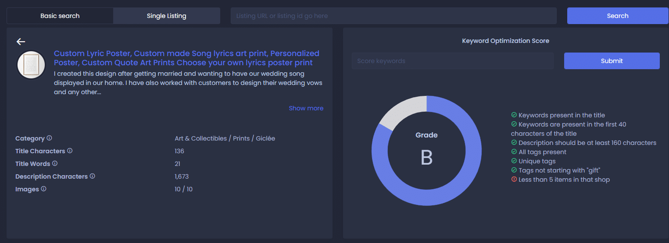Click the Grade B donut chart
669x243 pixels.
pyautogui.click(x=426, y=151)
